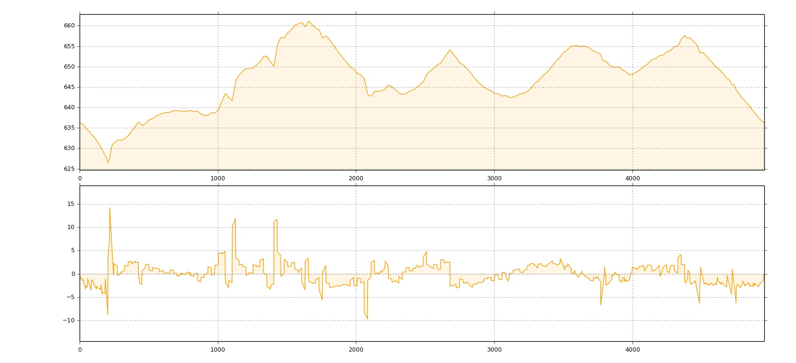The height and width of the screenshot is (363, 796).
Task: Click the 1000 x-axis label under the lower chart
Action: [218, 350]
